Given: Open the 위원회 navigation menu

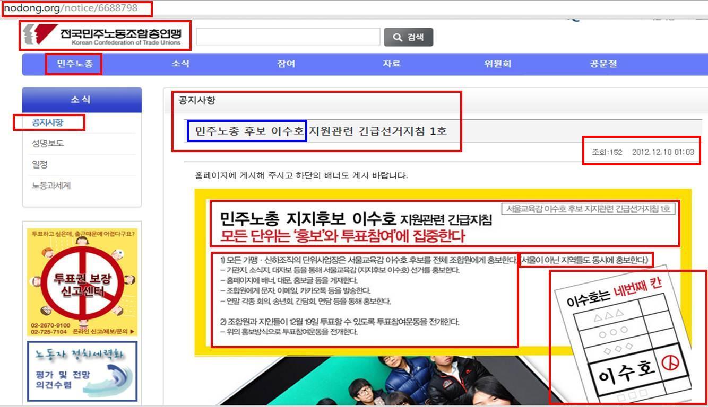Looking at the screenshot, I should coord(497,64).
